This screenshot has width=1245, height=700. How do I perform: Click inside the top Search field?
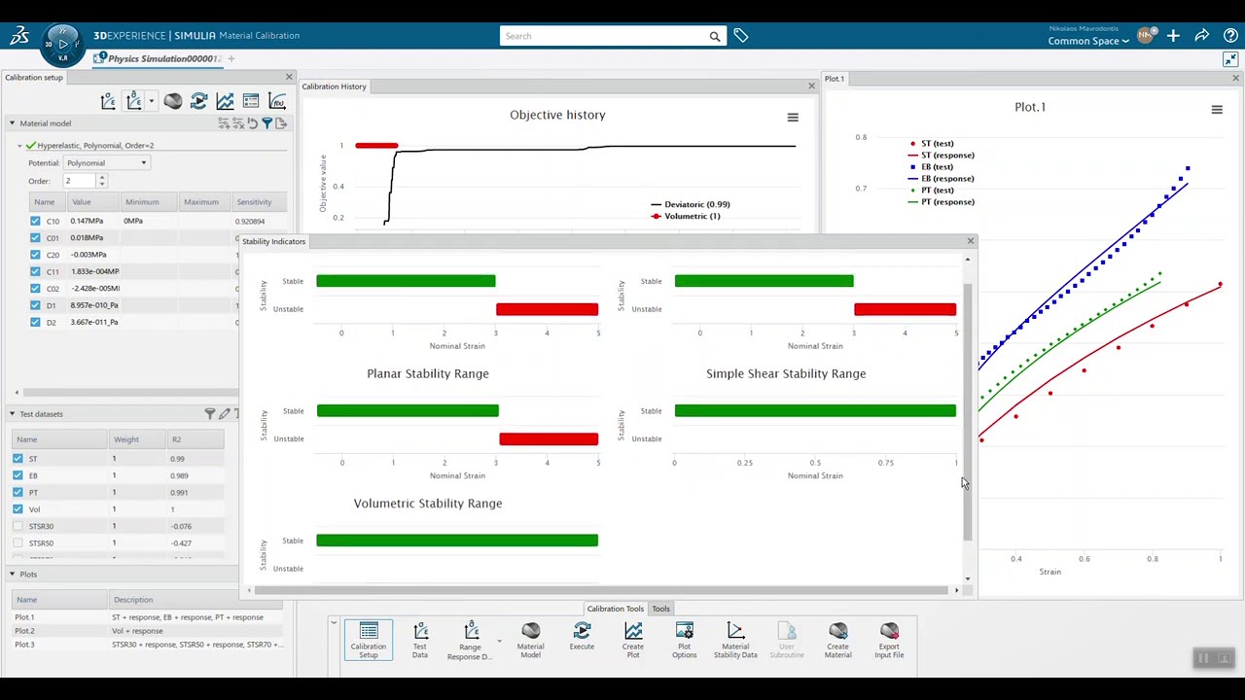pos(604,36)
